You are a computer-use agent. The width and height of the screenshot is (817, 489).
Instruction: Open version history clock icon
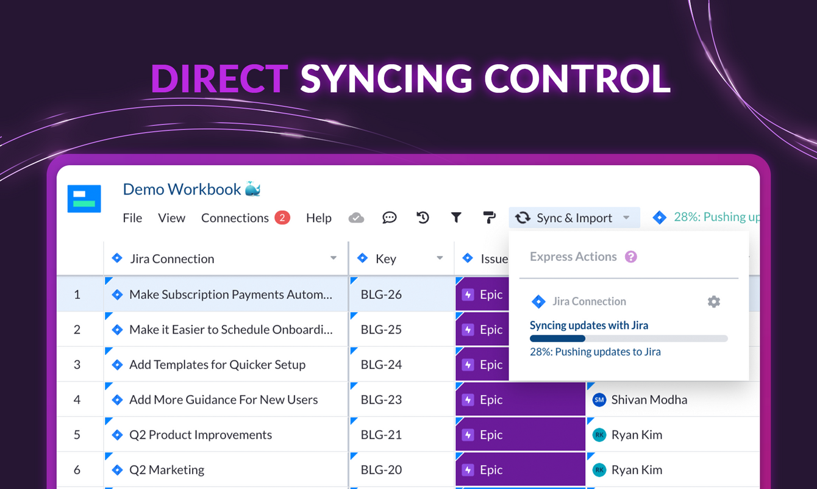(423, 218)
